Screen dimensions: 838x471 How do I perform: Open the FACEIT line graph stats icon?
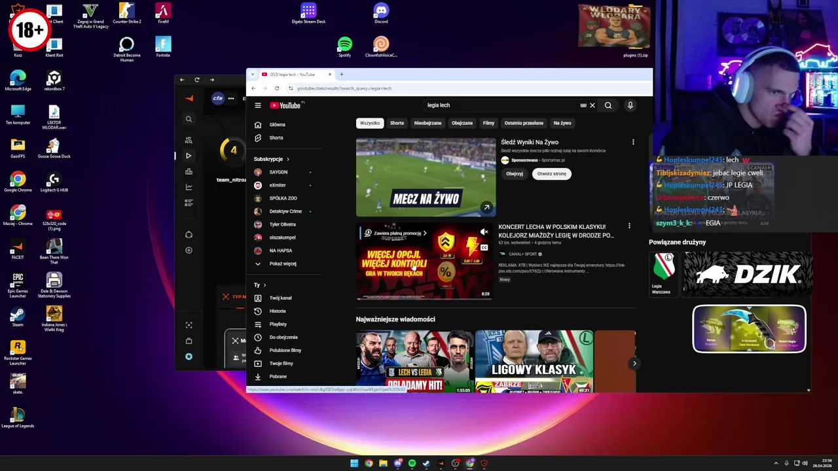pyautogui.click(x=189, y=187)
